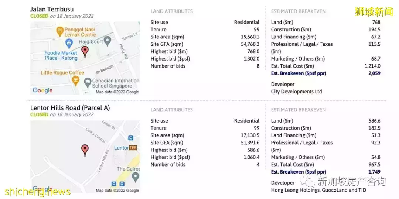399x199 pixels.
Task: Click the Ponggol Nasi Lemak Centre restaurant icon
Action: [59, 31]
